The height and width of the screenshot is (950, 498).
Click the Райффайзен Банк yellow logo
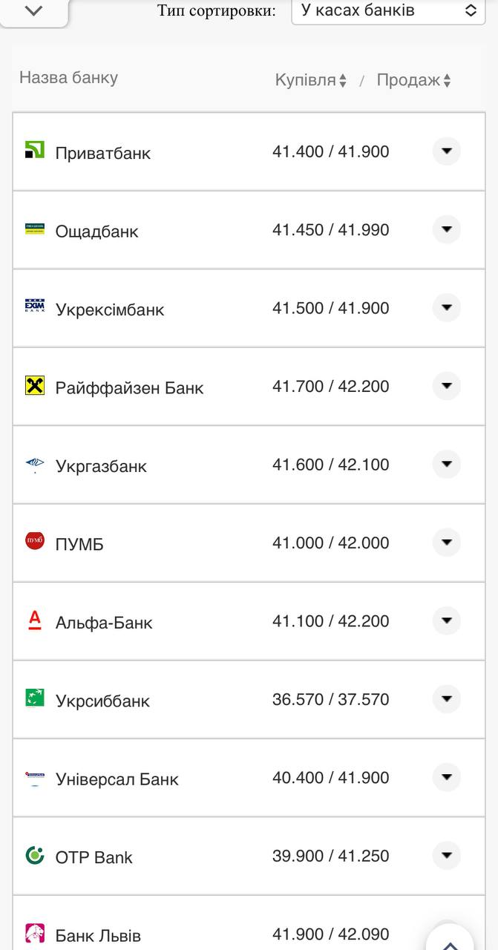(35, 385)
